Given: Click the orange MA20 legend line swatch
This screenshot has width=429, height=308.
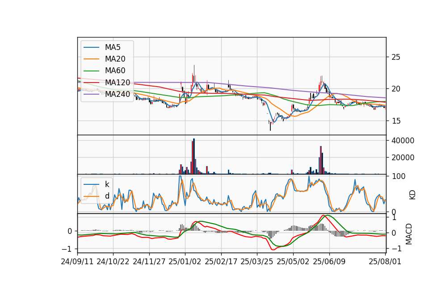Looking at the screenshot, I should coord(91,59).
